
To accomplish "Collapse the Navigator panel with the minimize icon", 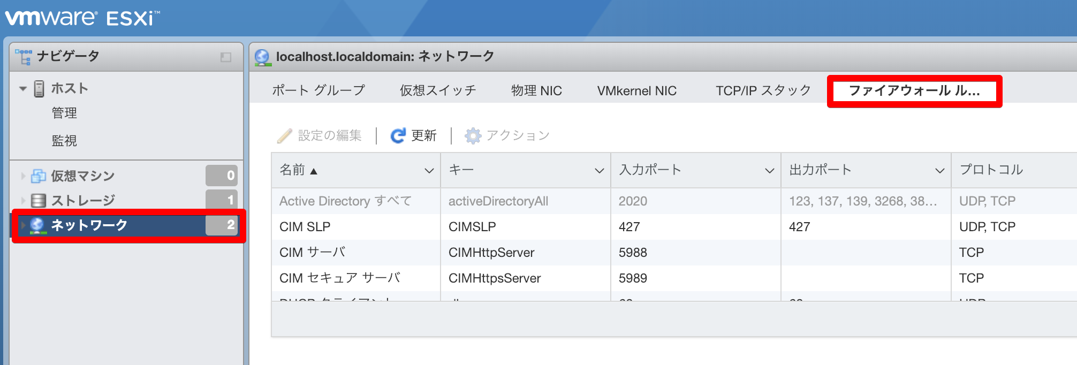I will pyautogui.click(x=226, y=57).
